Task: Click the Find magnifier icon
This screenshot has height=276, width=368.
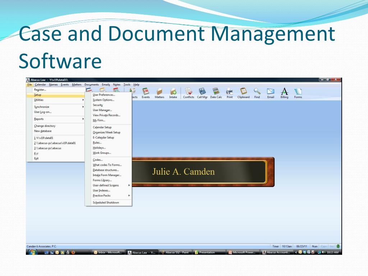Action: 257,93
